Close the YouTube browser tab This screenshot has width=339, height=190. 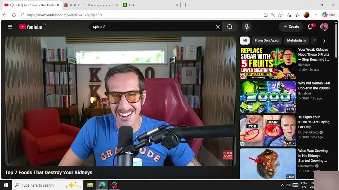(58, 5)
